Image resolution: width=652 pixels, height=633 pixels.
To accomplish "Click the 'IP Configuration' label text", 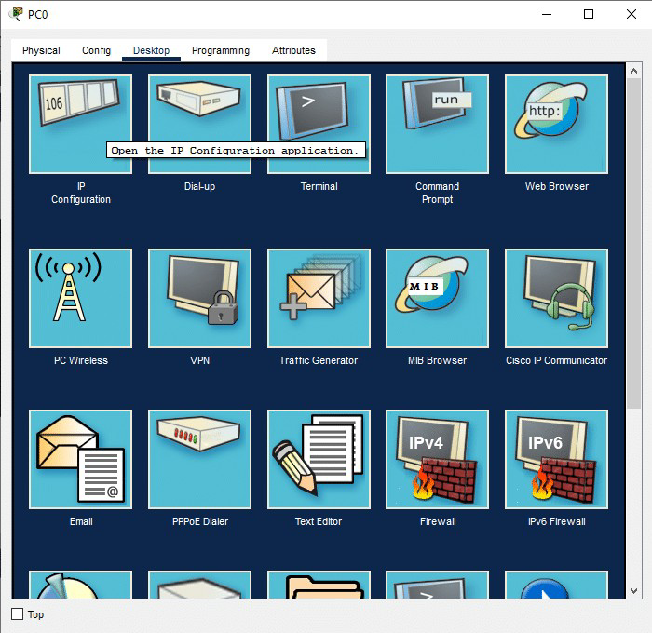I will point(81,193).
